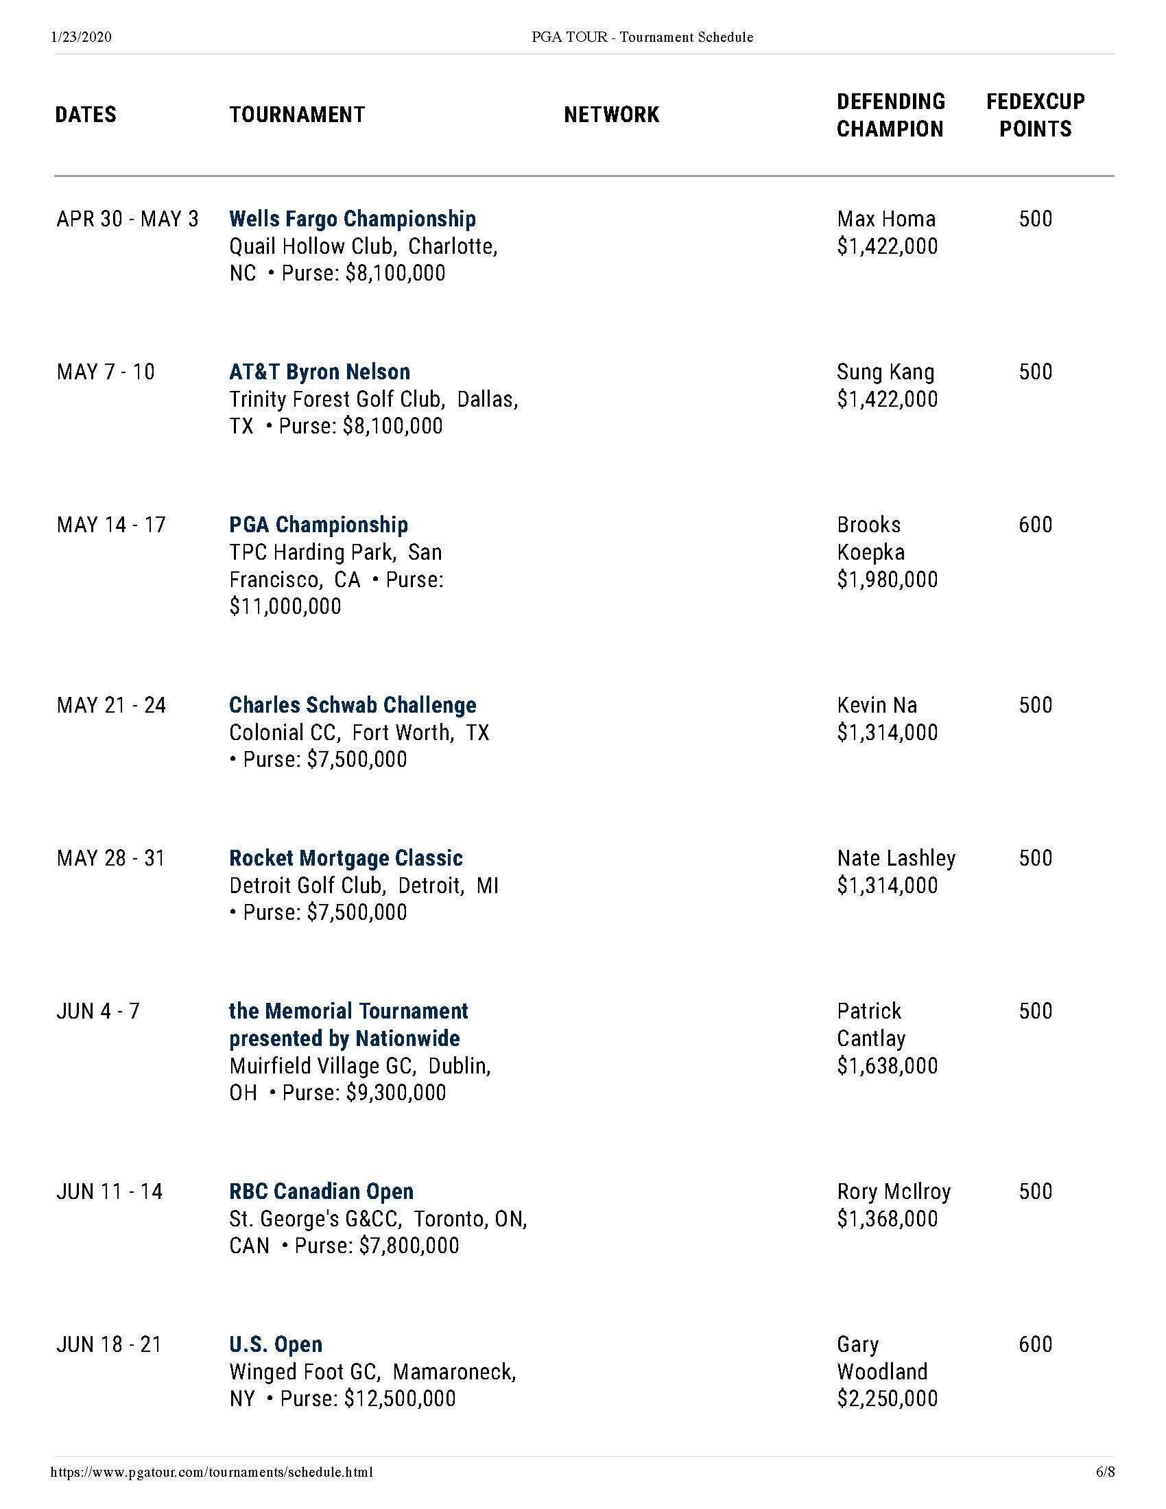Select the Charles Schwab Challenge link
This screenshot has height=1509, width=1166.
tap(353, 704)
